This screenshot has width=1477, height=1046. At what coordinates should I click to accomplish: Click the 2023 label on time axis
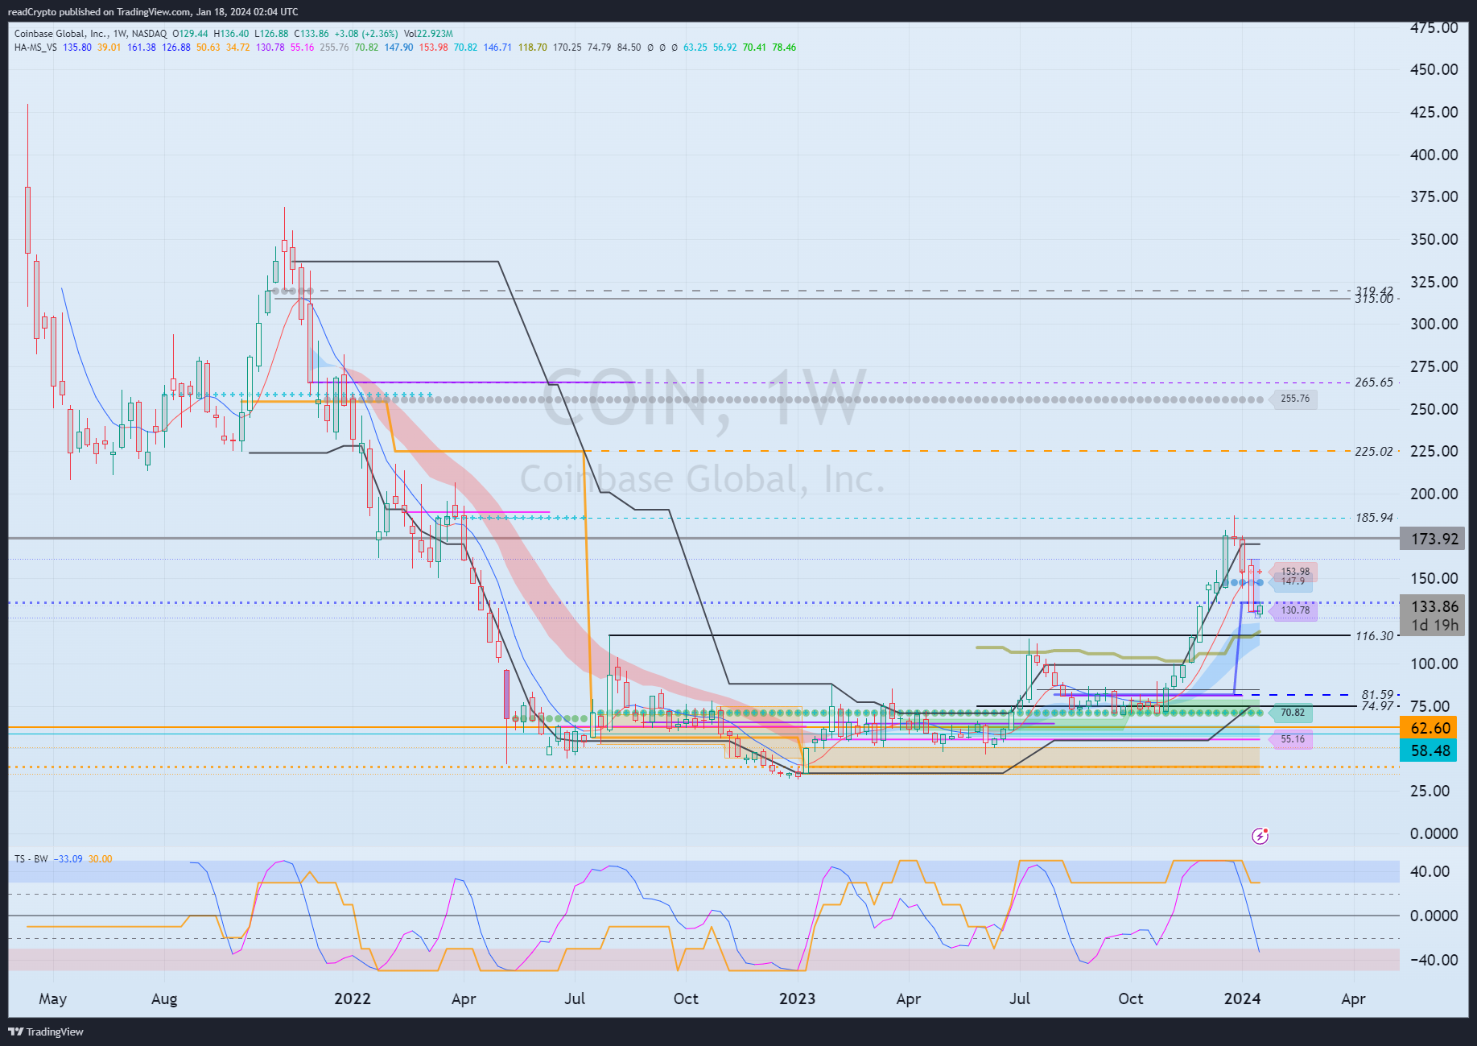[797, 998]
